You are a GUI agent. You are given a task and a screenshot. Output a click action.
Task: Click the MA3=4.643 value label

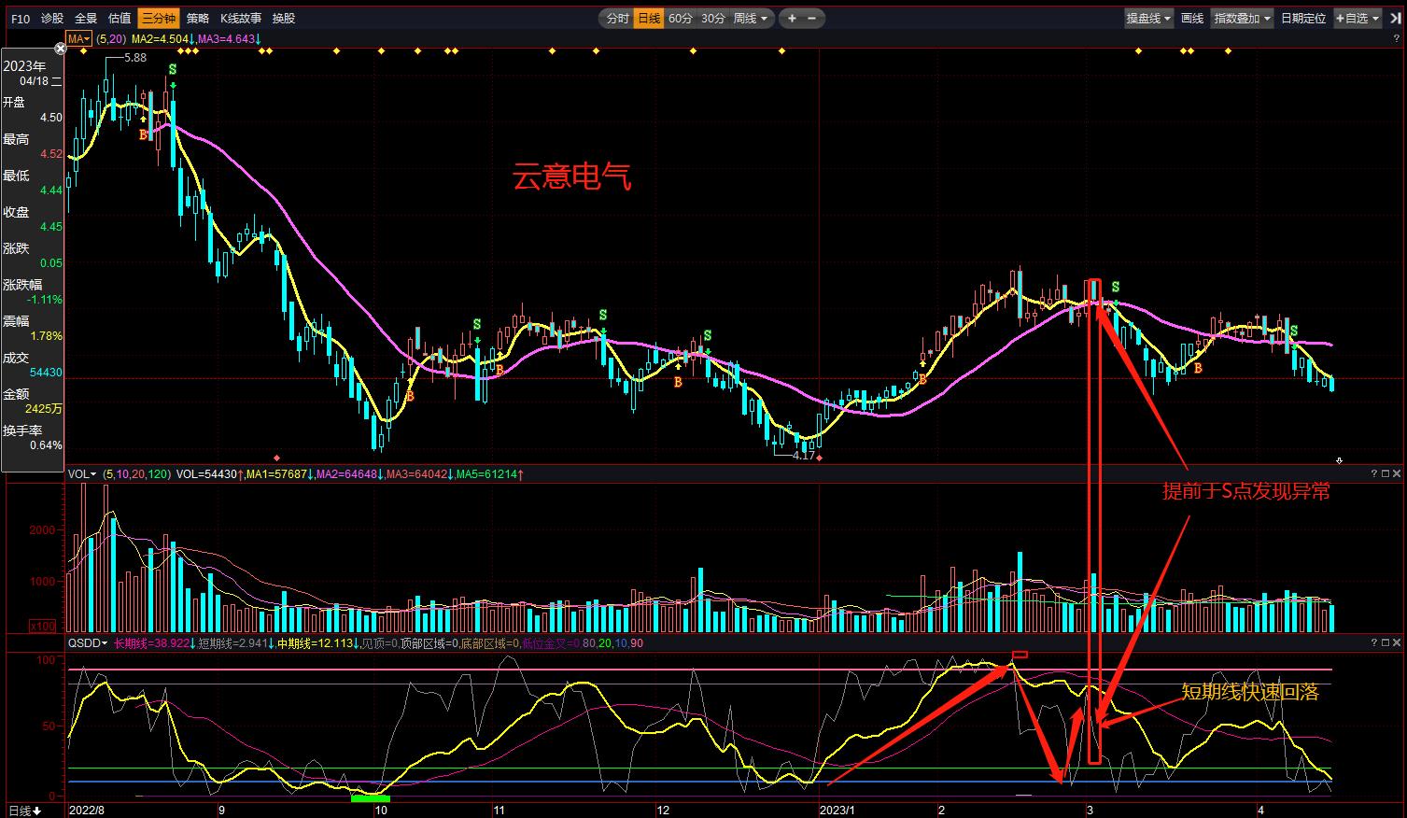click(x=226, y=38)
